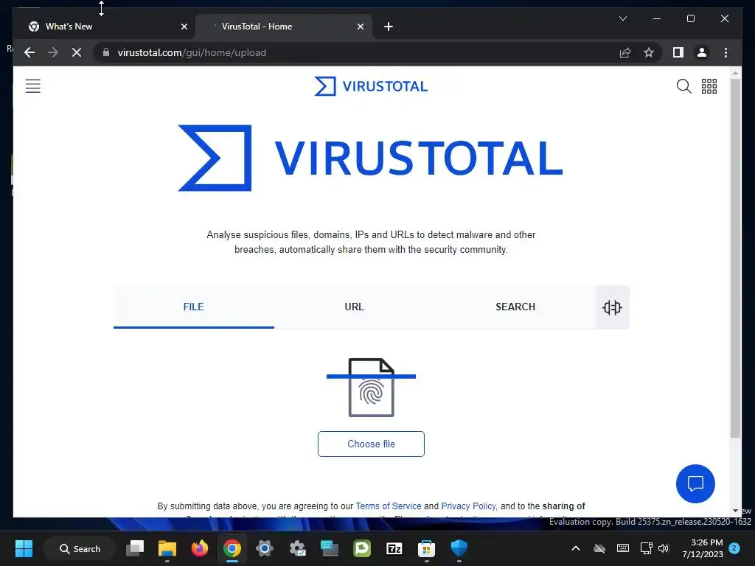The height and width of the screenshot is (566, 755).
Task: Click the fingerprint file upload icon
Action: point(372,388)
